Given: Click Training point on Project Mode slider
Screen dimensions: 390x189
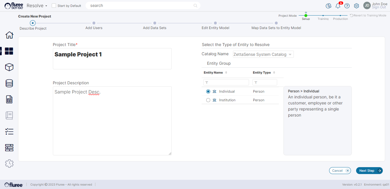Looking at the screenshot, I should click(323, 16).
